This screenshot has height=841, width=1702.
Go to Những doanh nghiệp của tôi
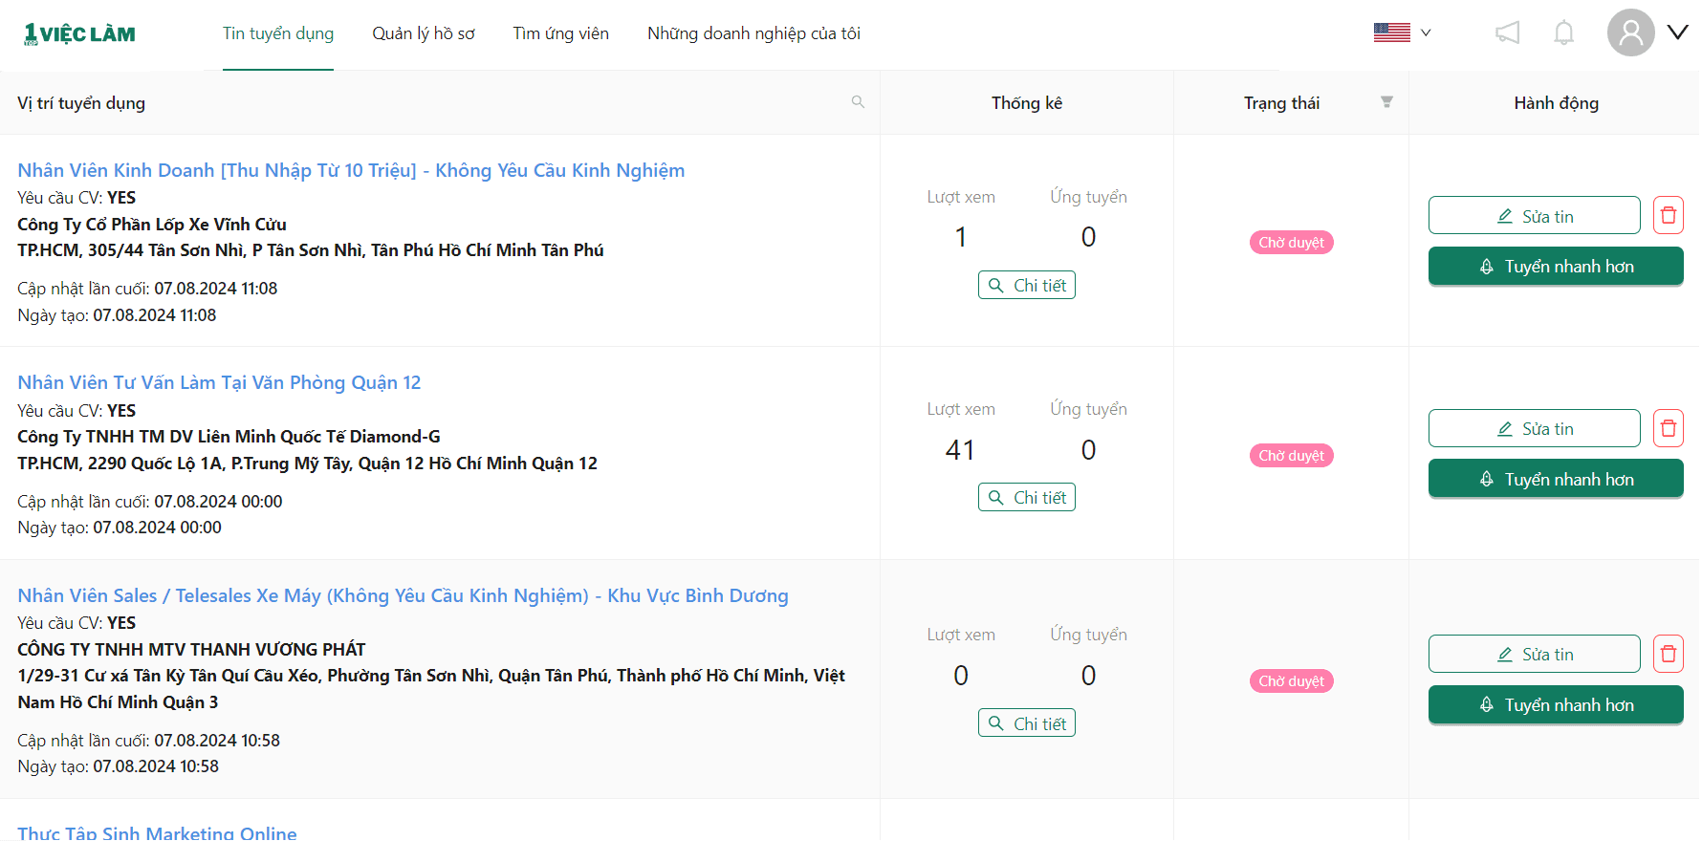tap(753, 33)
